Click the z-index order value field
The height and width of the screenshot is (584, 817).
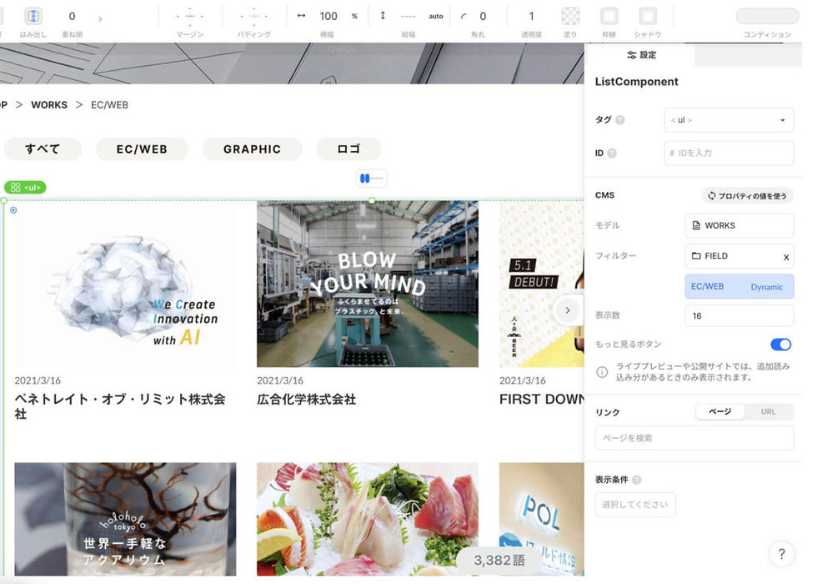point(72,16)
